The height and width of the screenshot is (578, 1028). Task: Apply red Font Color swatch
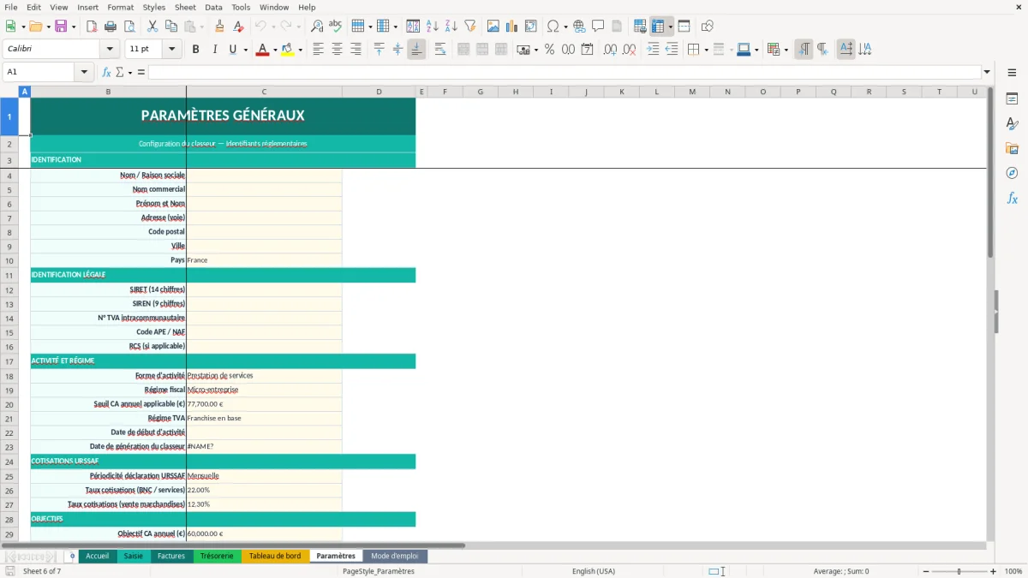coord(262,50)
